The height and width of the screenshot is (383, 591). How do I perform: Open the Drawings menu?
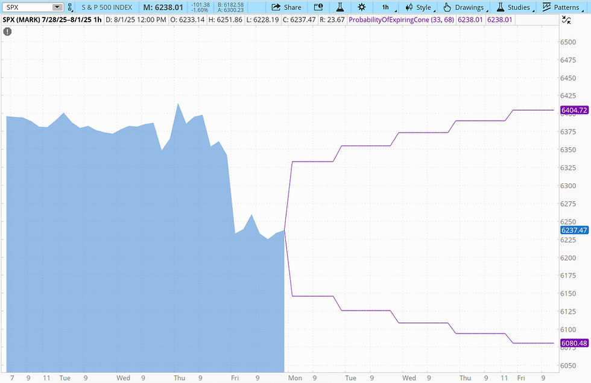[466, 7]
